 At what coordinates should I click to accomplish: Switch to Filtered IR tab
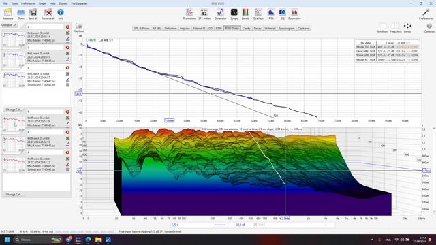click(199, 29)
